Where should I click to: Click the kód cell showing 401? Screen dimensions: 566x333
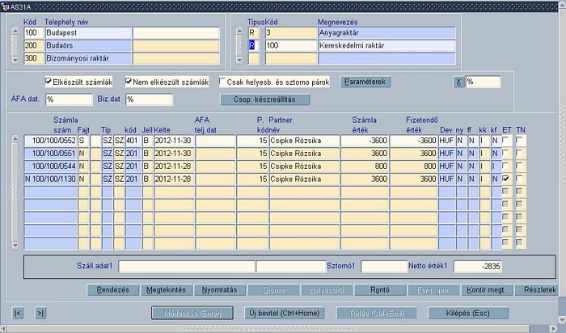[133, 141]
